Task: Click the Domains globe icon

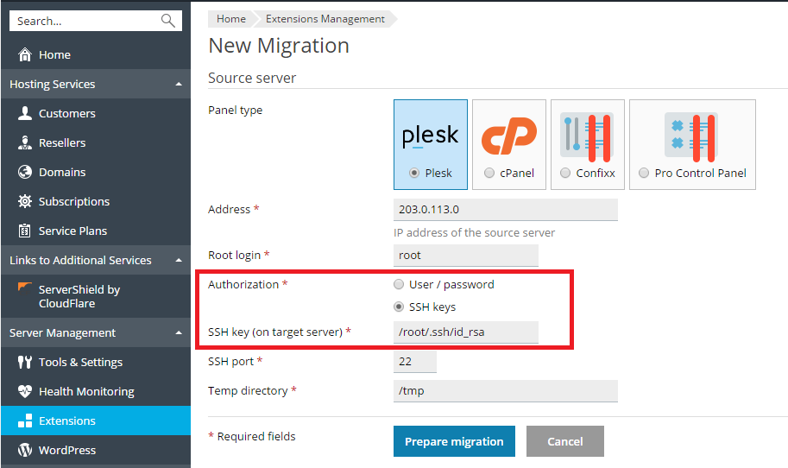Action: [25, 172]
